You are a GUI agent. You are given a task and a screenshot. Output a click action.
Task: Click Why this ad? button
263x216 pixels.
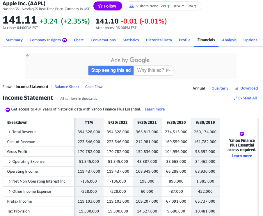tap(154, 70)
